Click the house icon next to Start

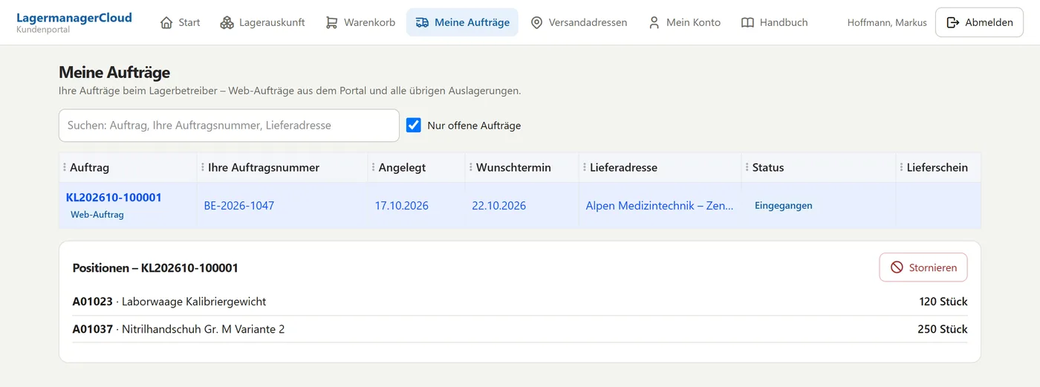click(x=166, y=22)
